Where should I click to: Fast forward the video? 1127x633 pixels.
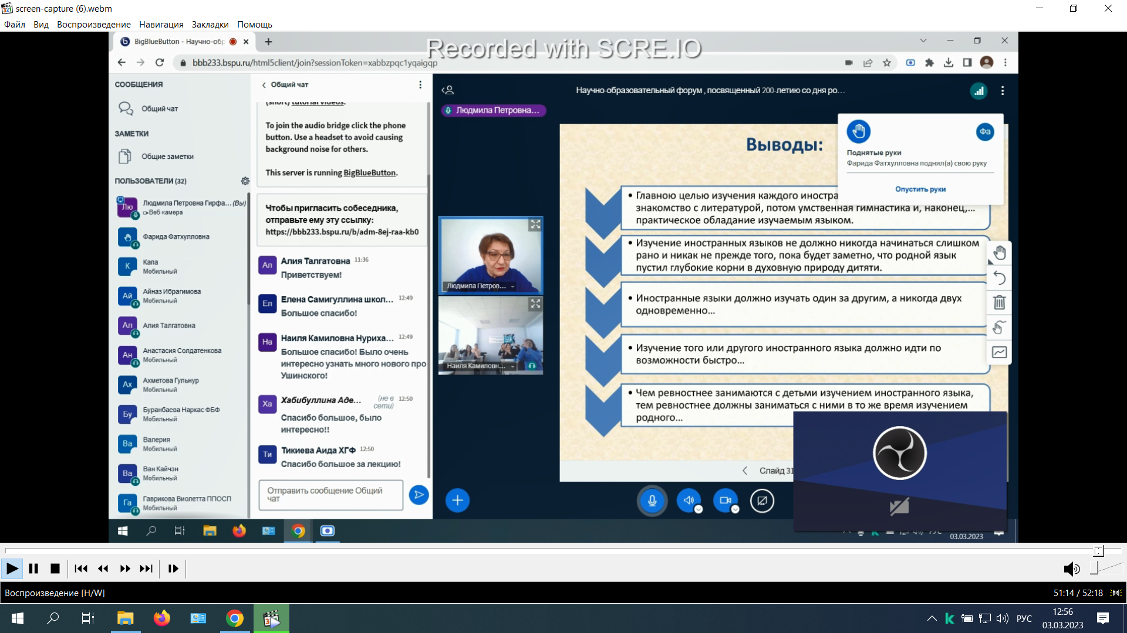click(125, 569)
